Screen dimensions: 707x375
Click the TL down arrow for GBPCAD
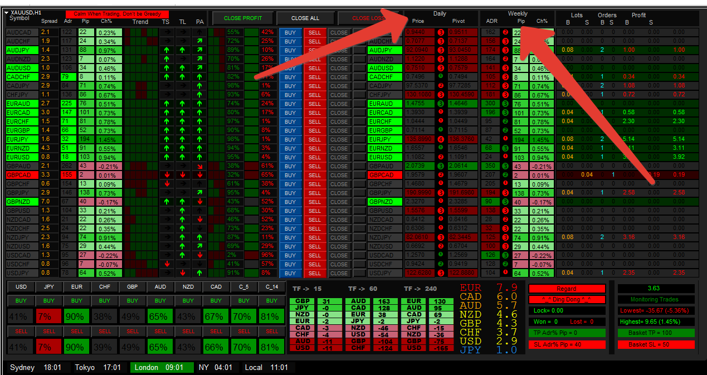click(183, 176)
